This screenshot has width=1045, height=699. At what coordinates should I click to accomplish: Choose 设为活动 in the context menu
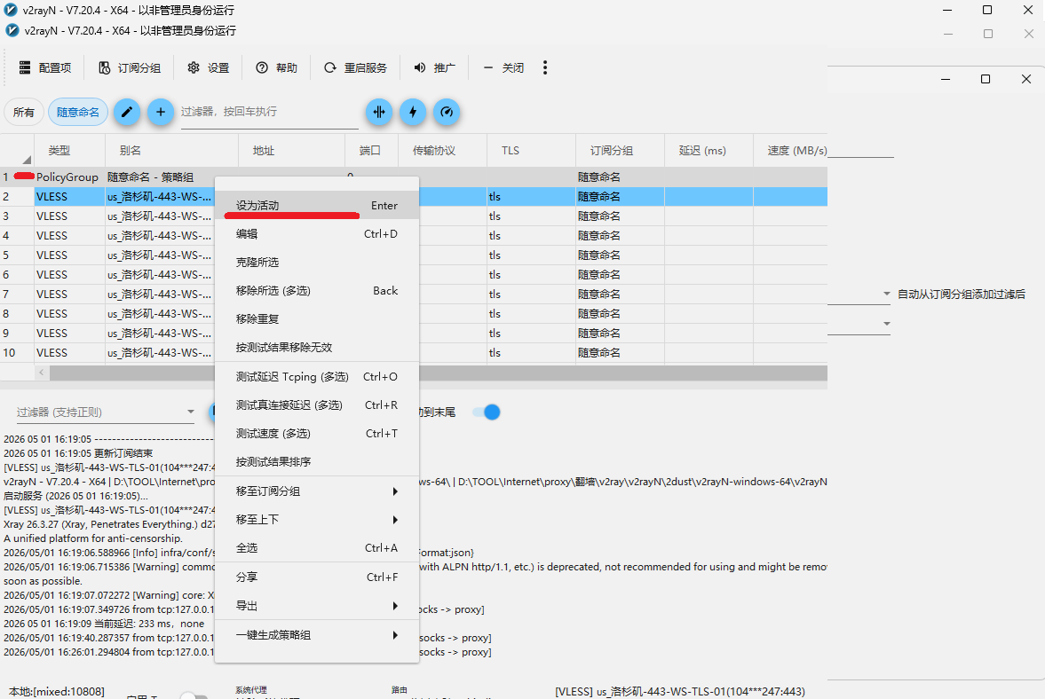point(317,206)
